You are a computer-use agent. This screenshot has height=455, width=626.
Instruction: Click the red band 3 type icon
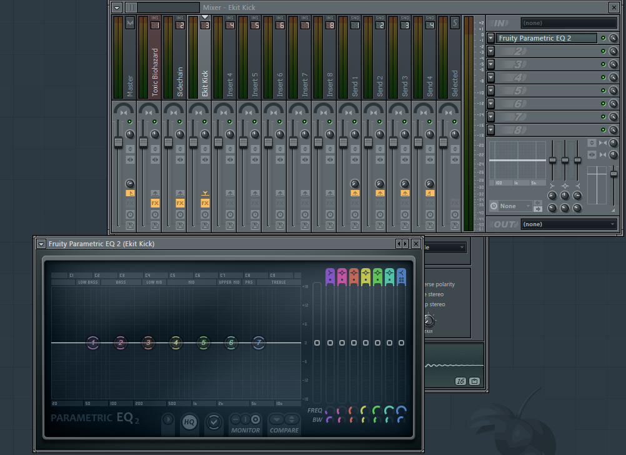click(354, 277)
